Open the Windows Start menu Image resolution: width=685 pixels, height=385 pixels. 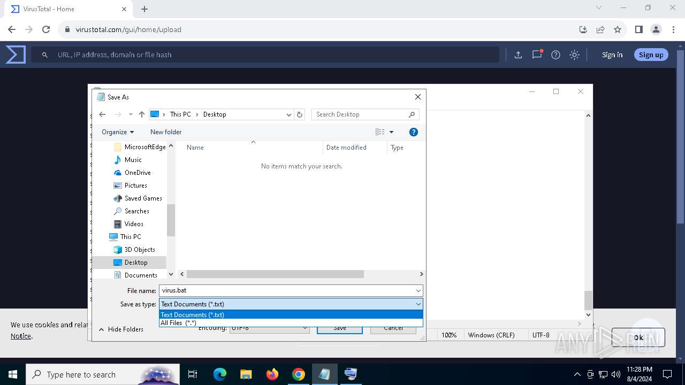(x=13, y=374)
